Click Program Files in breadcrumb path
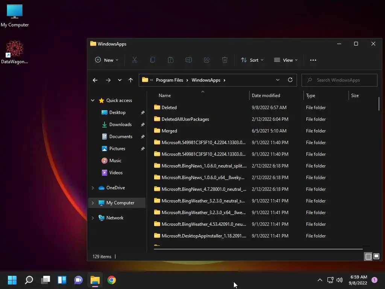The image size is (385, 289). tap(170, 80)
